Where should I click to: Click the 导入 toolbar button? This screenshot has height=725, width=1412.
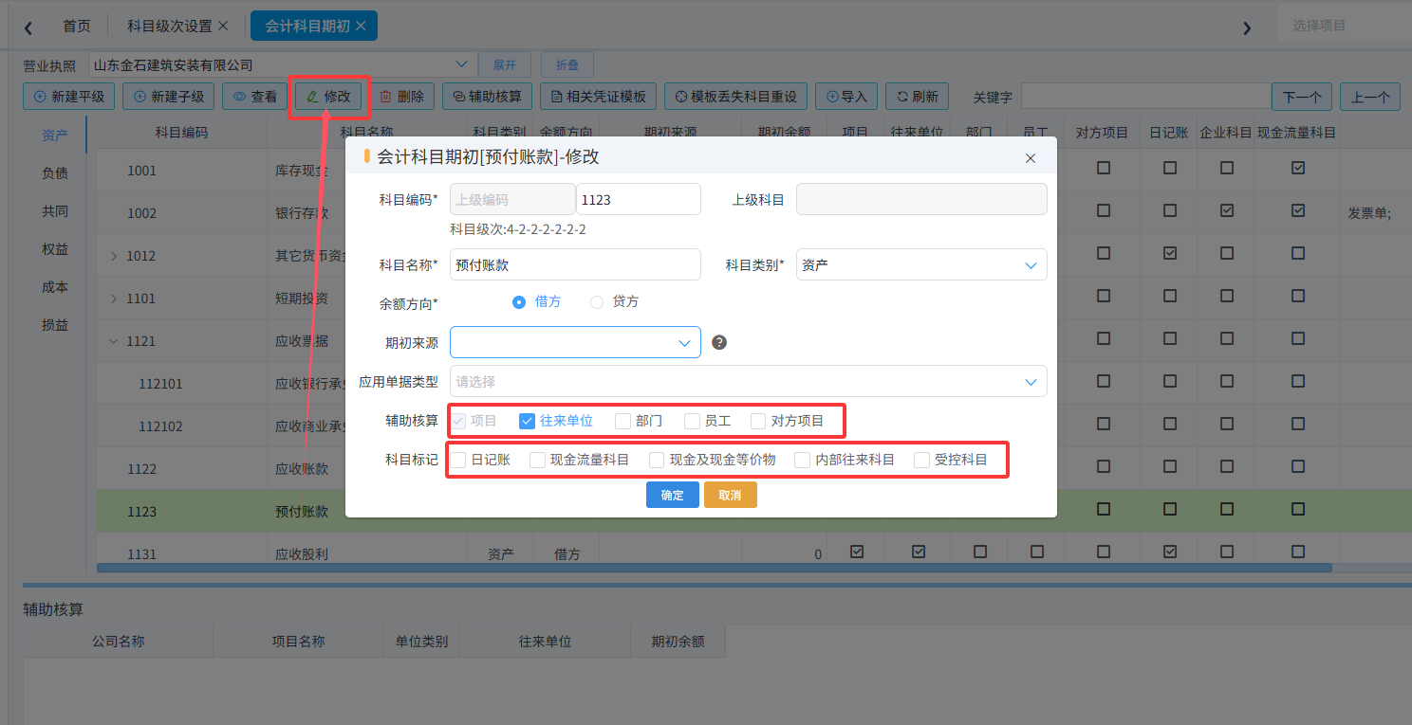846,97
